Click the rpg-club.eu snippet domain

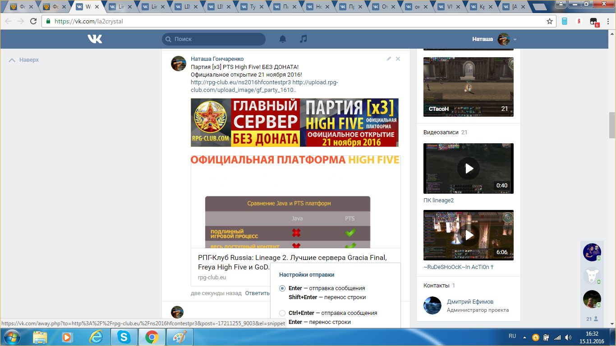(212, 278)
